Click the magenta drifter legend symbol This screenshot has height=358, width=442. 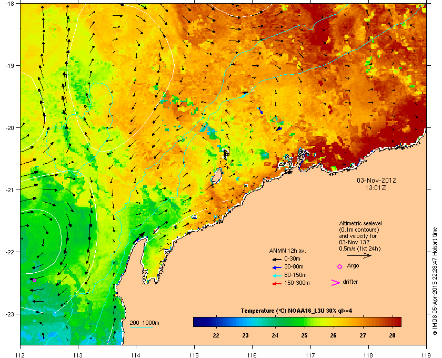336,283
